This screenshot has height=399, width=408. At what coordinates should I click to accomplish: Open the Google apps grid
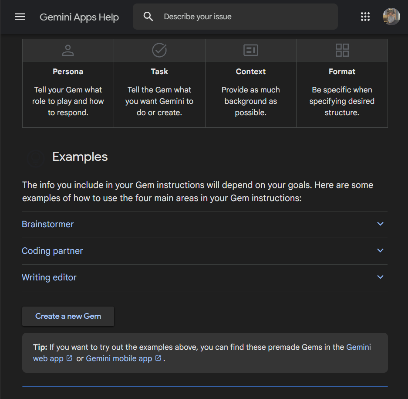(365, 17)
